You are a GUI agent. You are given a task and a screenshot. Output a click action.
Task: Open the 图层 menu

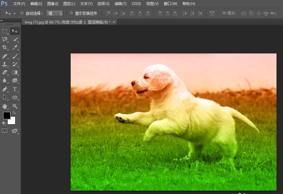69,4
